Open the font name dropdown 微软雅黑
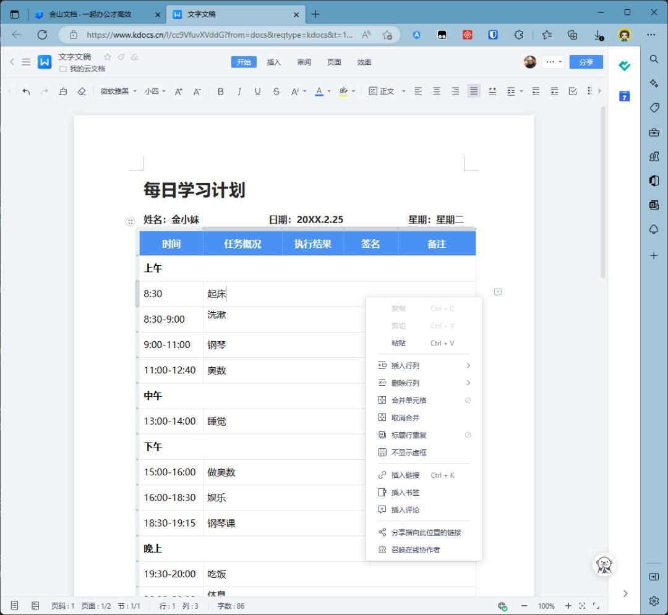 pyautogui.click(x=118, y=91)
